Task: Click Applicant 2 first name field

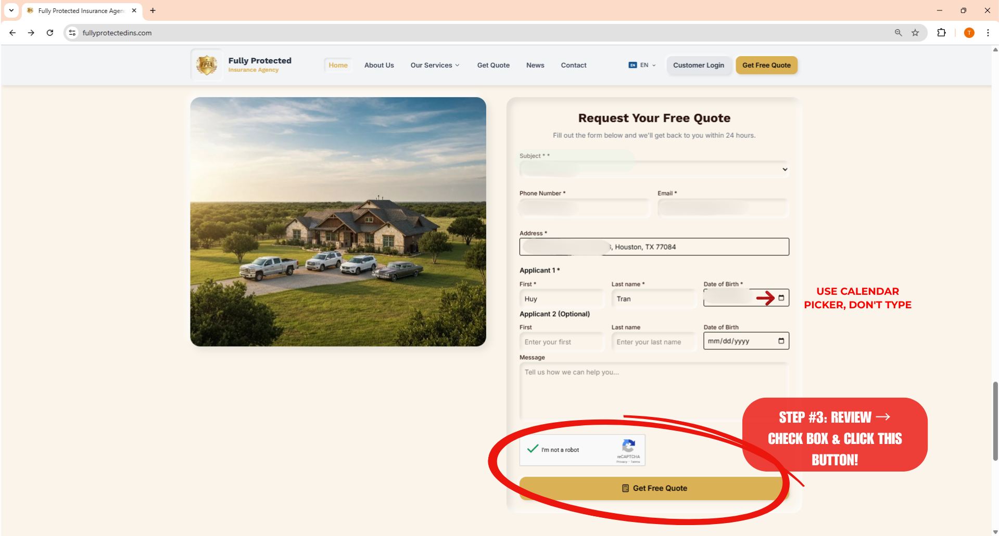Action: (561, 342)
